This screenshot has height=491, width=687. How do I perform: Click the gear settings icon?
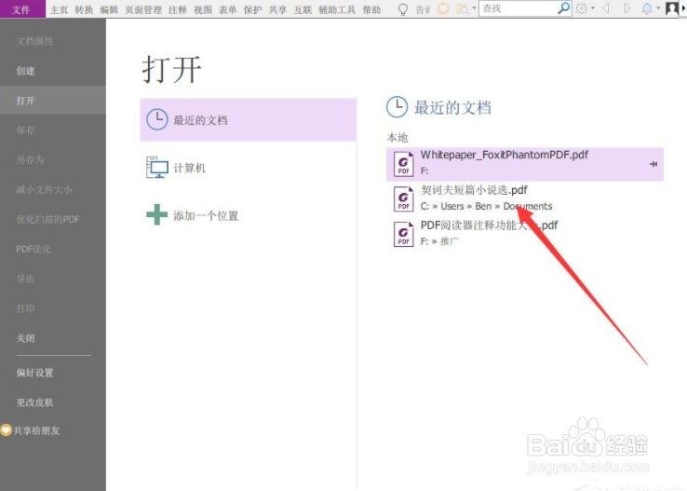tap(582, 8)
